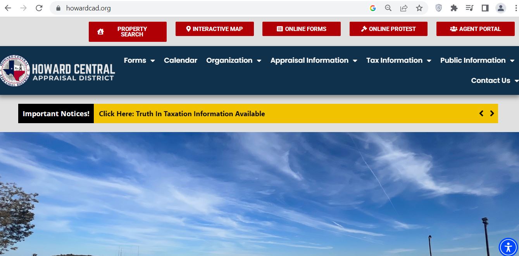
Task: Share this page using the share icon
Action: click(403, 8)
